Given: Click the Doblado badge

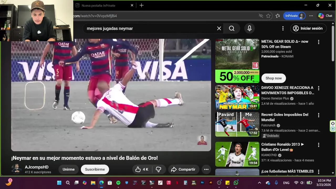Looking at the screenshot, I should 271,136.
